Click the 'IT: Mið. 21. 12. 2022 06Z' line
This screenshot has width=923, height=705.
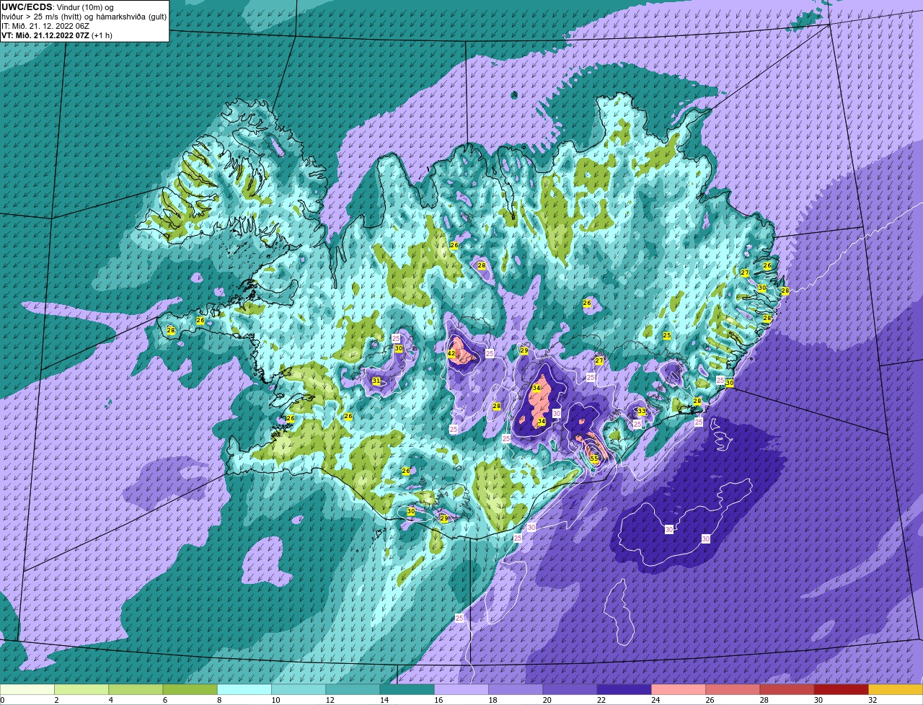pos(45,26)
